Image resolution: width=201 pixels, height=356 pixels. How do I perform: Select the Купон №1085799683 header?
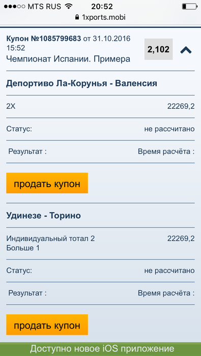click(x=44, y=39)
